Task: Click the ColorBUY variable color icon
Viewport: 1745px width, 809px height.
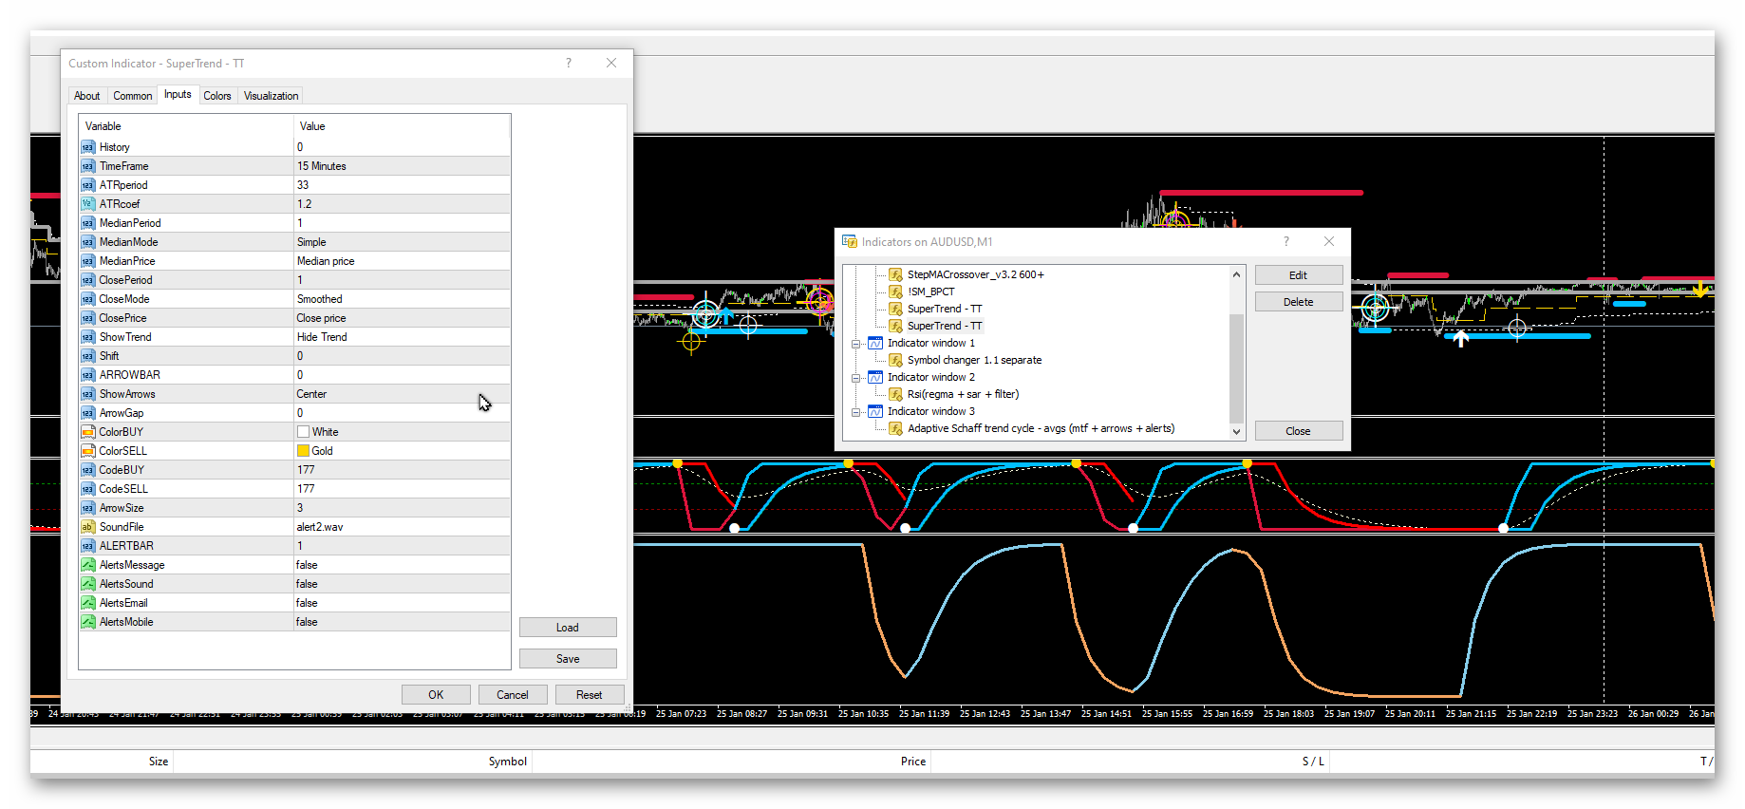Action: [x=88, y=432]
